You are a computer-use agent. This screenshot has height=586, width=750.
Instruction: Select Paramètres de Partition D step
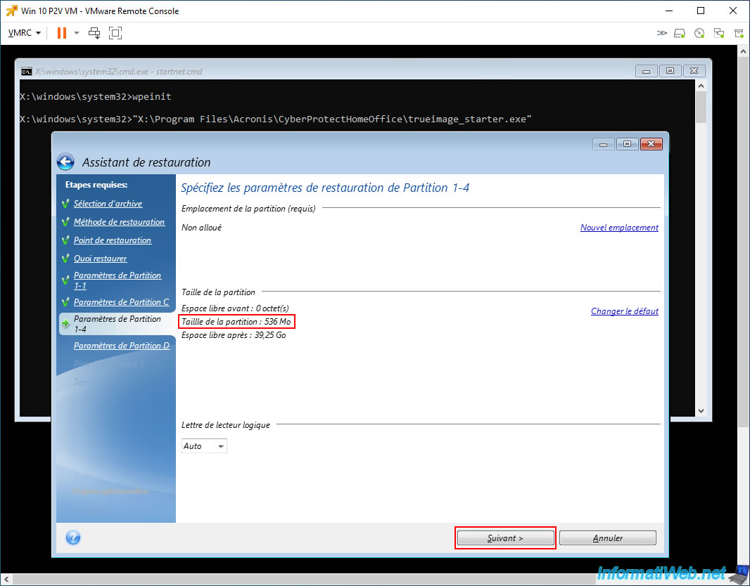122,345
